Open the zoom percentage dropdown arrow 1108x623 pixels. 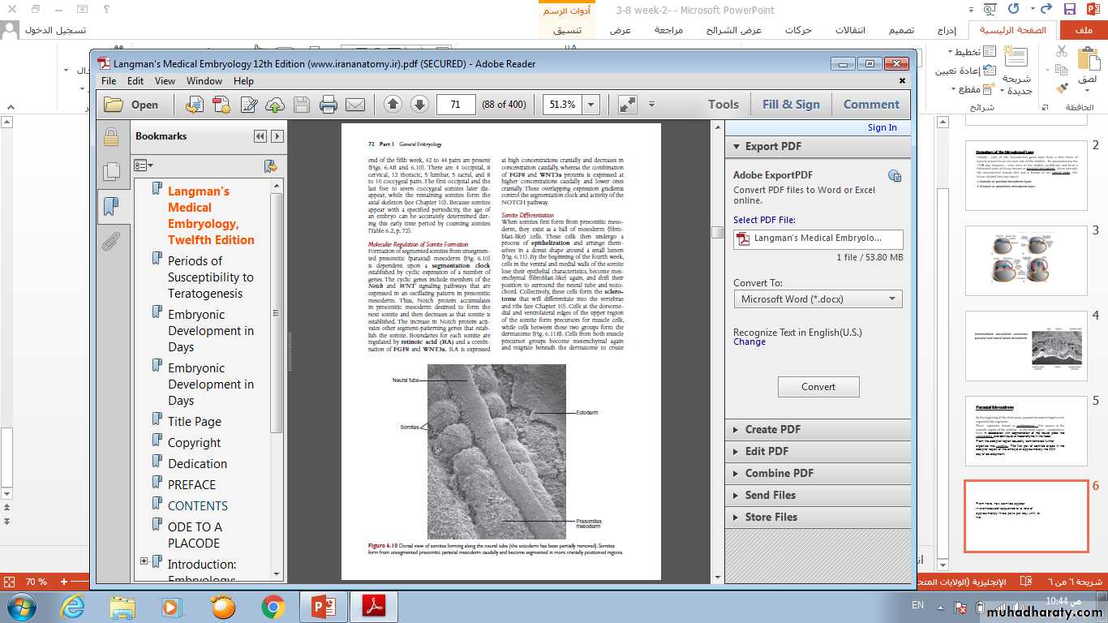pos(591,105)
